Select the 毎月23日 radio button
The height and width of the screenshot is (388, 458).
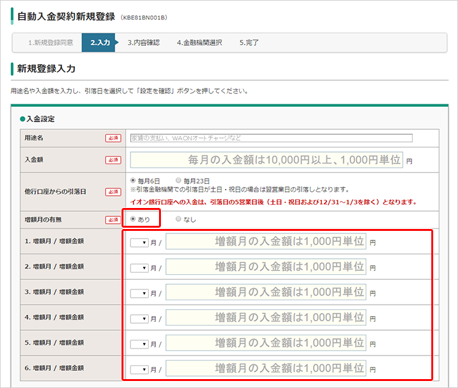coord(178,181)
